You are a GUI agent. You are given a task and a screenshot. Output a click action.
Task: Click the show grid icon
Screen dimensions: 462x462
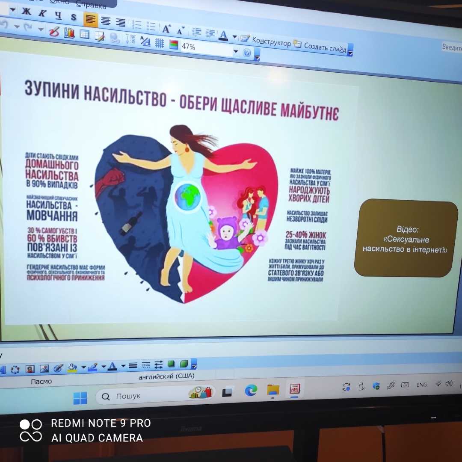tap(160, 43)
